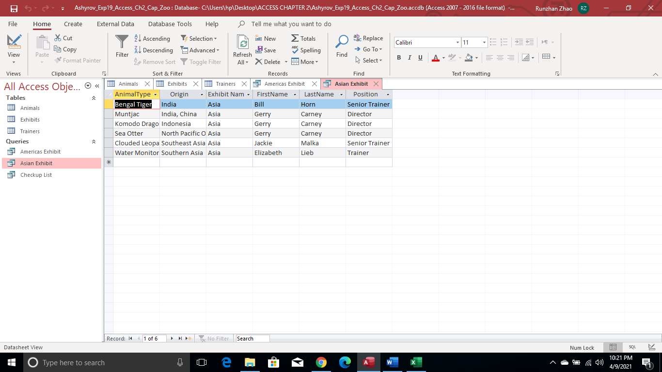Image resolution: width=662 pixels, height=372 pixels.
Task: Open the Americas Exhibit query in navigation pane
Action: [40, 152]
